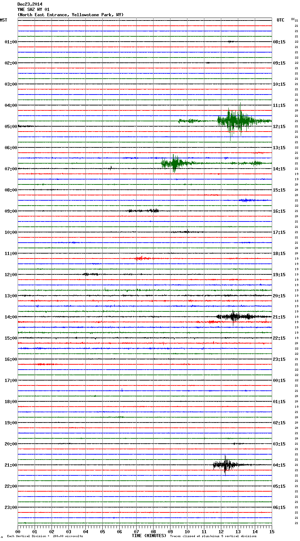Select the 01:00 MST time label
The width and height of the screenshot is (300, 541).
point(11,42)
